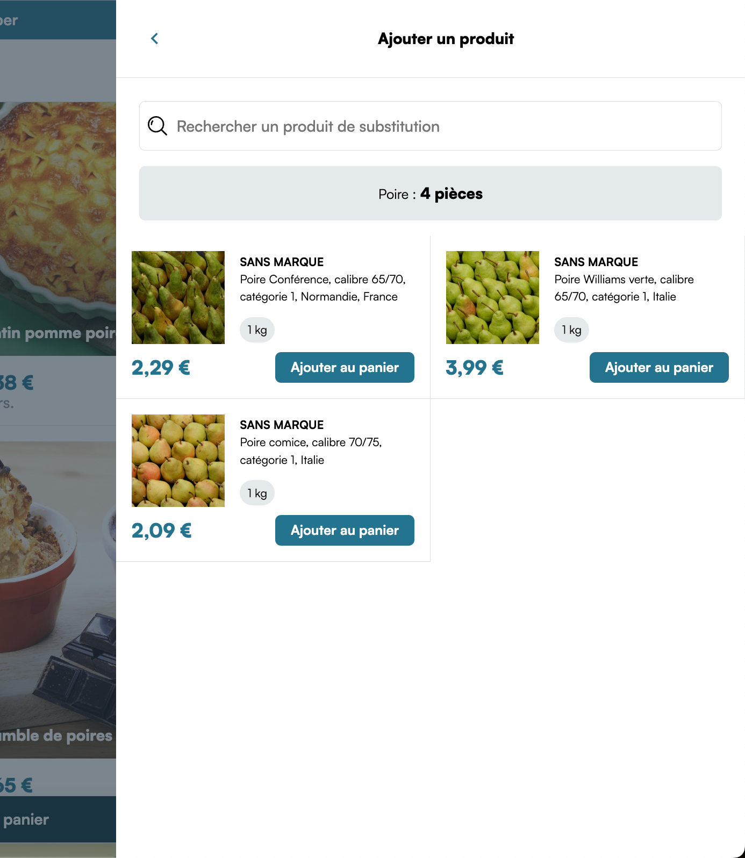Click the 1 kg chip for Poire comice
The width and height of the screenshot is (745, 858).
pyautogui.click(x=257, y=494)
